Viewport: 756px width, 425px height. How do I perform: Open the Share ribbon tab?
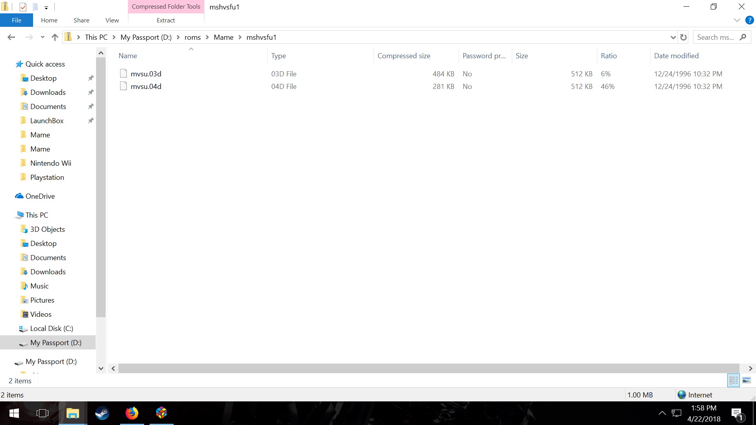[x=82, y=20]
